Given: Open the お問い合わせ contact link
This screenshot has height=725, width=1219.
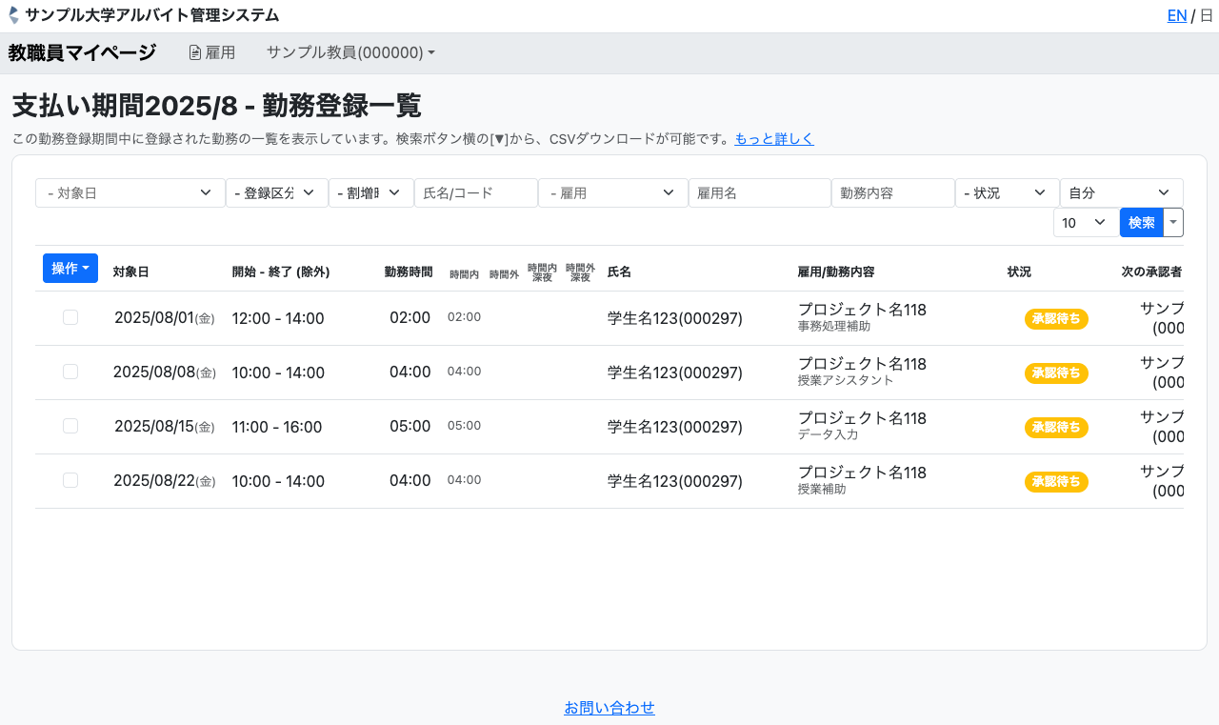Looking at the screenshot, I should [x=609, y=708].
